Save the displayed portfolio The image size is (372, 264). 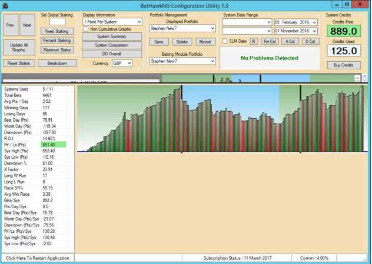[159, 42]
